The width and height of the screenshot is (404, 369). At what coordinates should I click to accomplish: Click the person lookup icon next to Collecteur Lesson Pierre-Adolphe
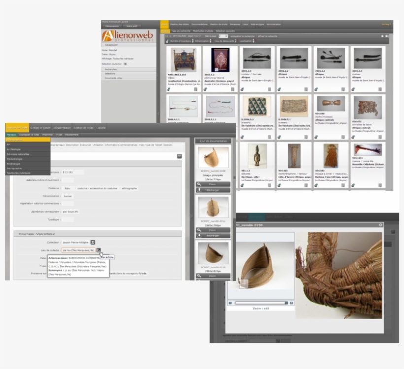click(x=92, y=242)
